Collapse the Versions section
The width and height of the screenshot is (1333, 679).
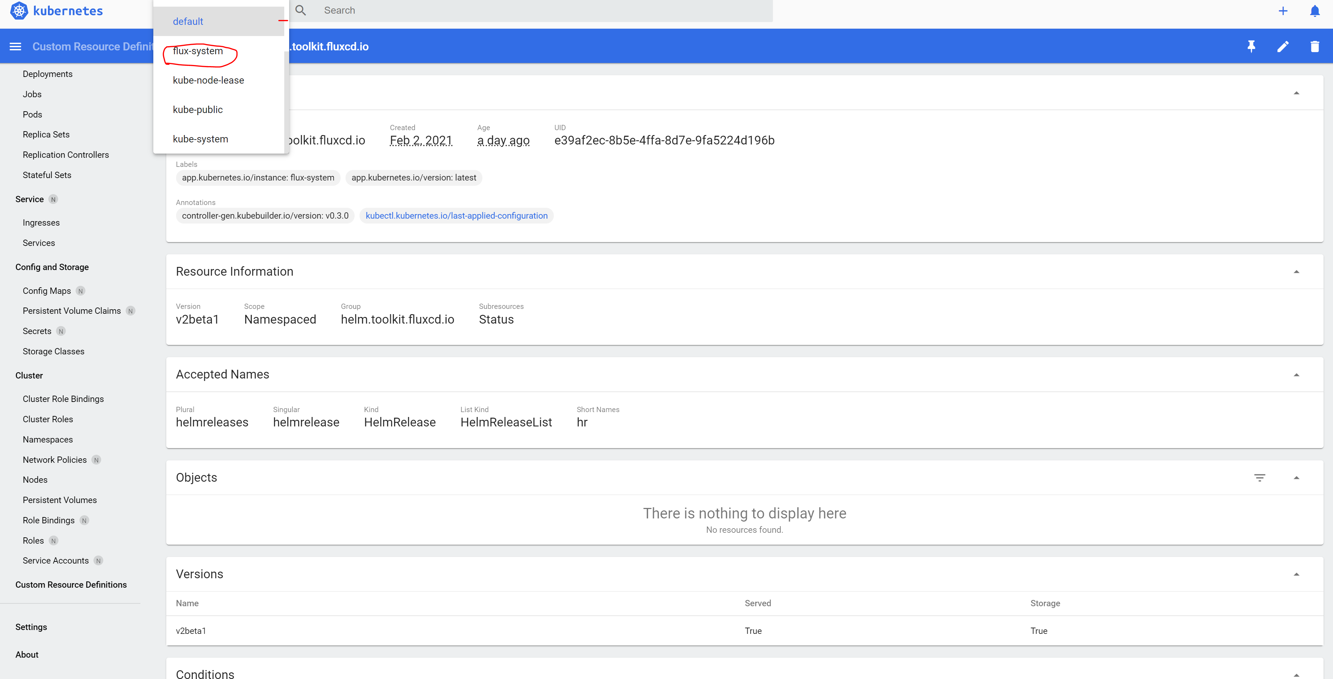point(1296,574)
